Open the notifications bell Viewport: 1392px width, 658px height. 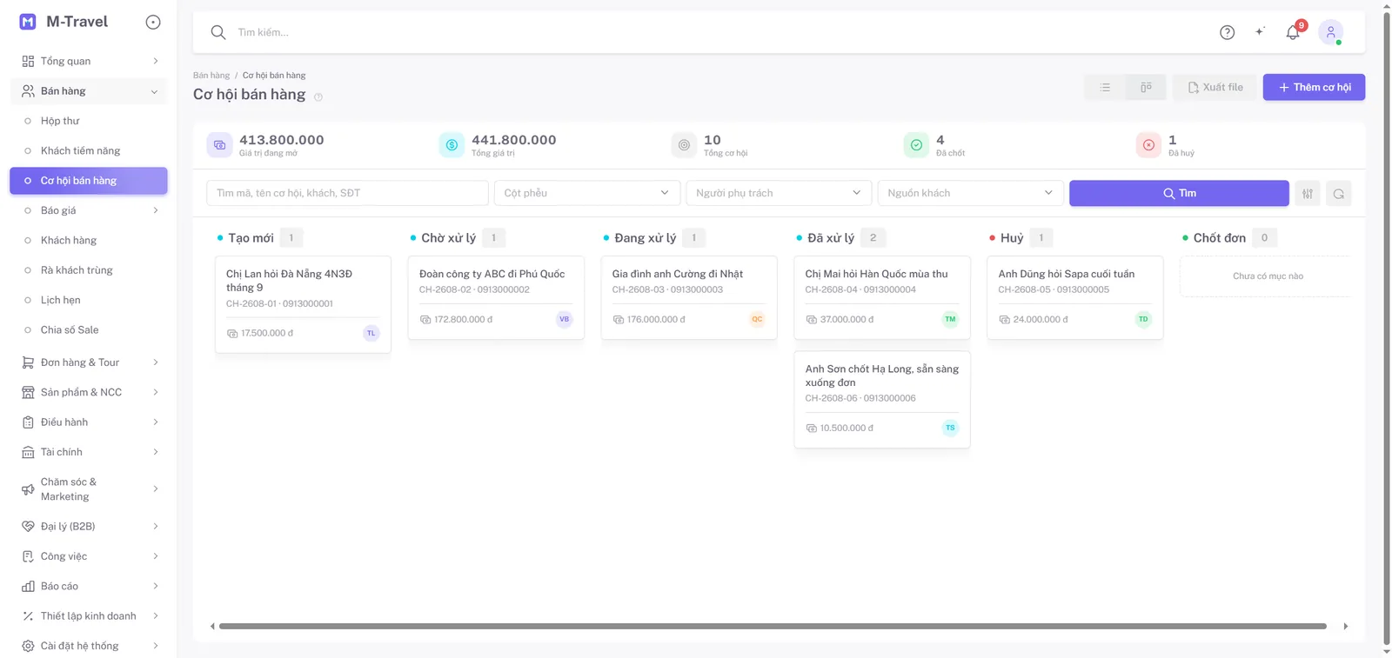click(x=1293, y=32)
